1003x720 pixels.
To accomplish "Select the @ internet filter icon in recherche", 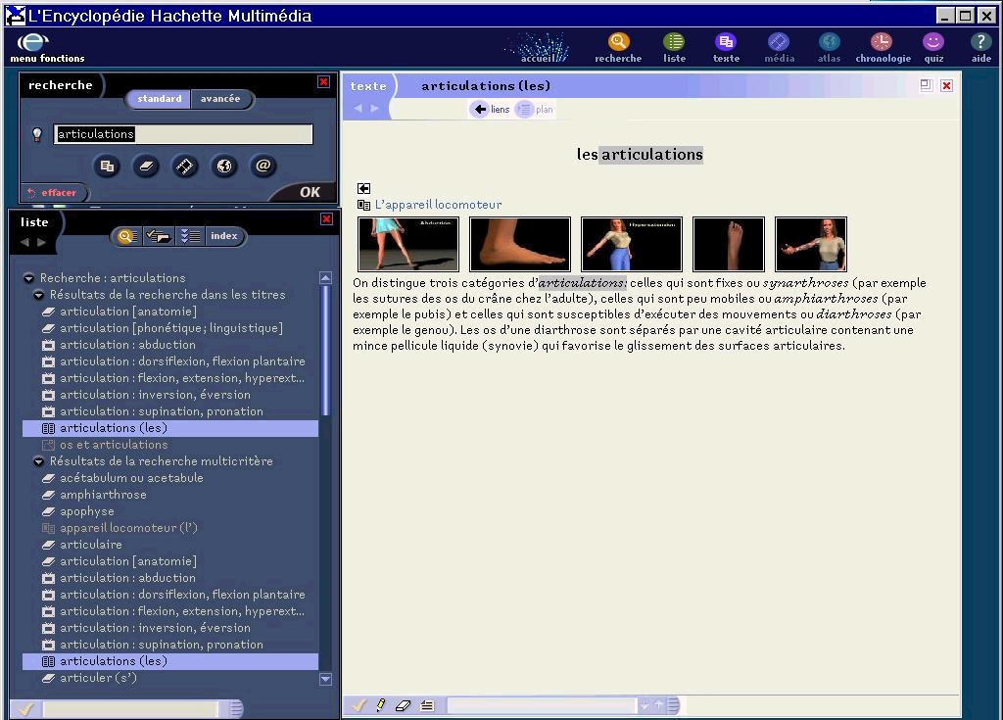I will 263,167.
